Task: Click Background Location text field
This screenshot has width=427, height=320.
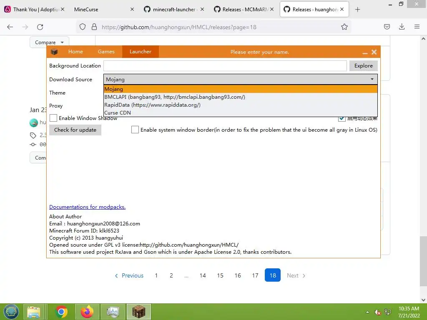Action: point(225,65)
